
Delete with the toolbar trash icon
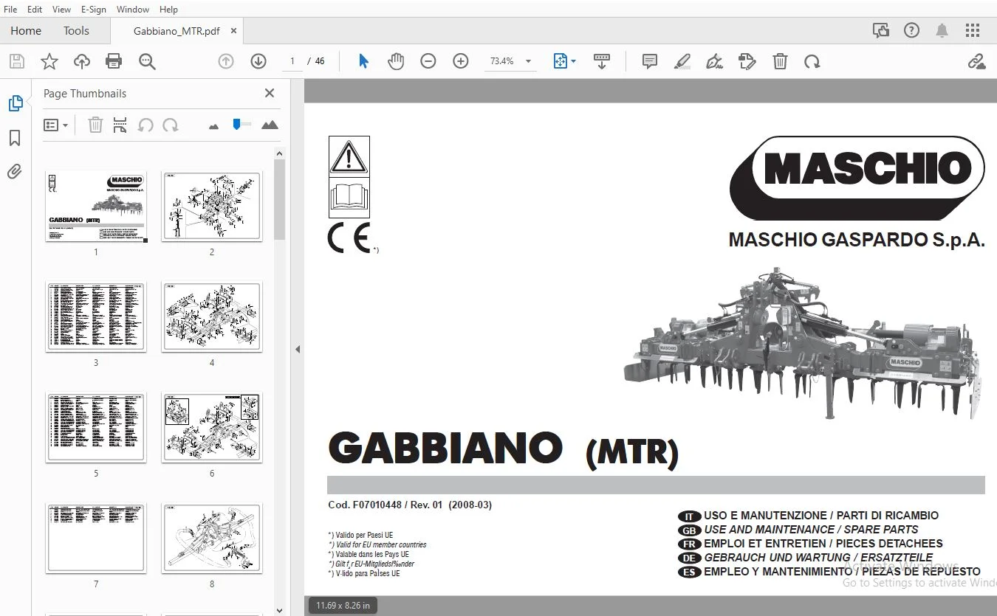780,61
